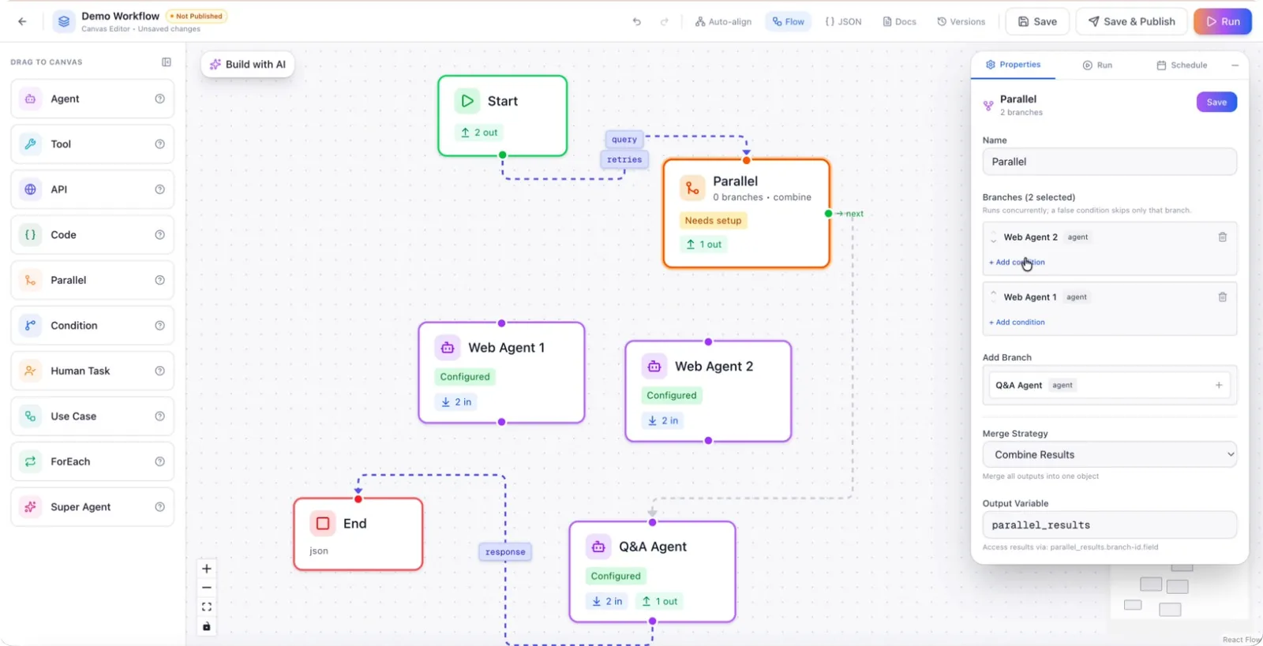Open the Versions history
The width and height of the screenshot is (1263, 646).
click(x=961, y=21)
